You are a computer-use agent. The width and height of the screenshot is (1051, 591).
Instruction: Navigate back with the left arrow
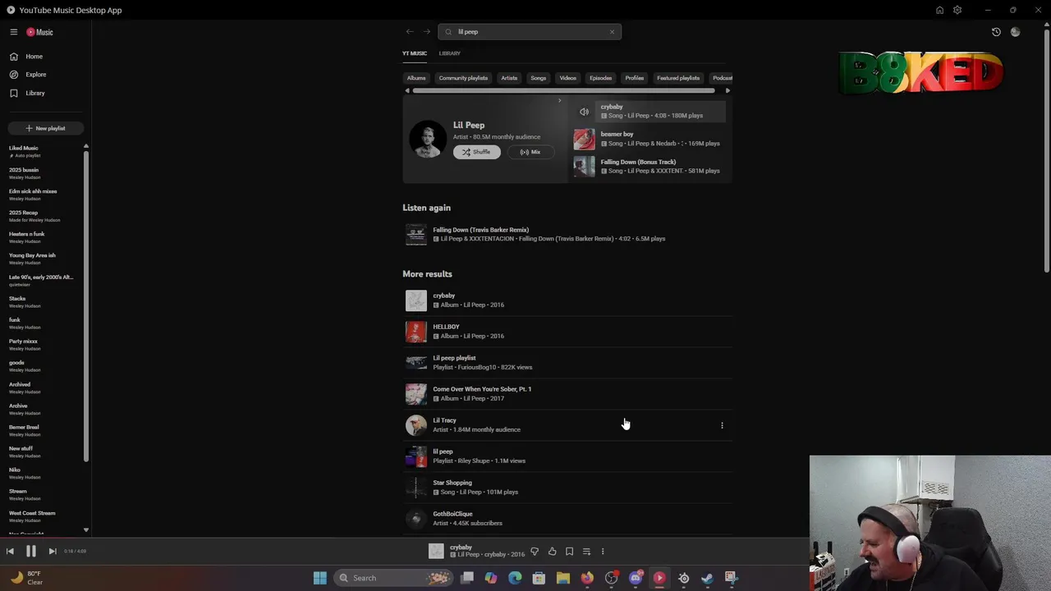[409, 31]
